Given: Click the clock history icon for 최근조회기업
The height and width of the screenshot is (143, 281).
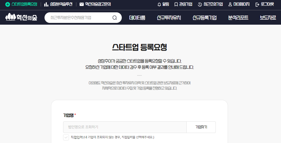Looking at the screenshot, I should pyautogui.click(x=200, y=4).
